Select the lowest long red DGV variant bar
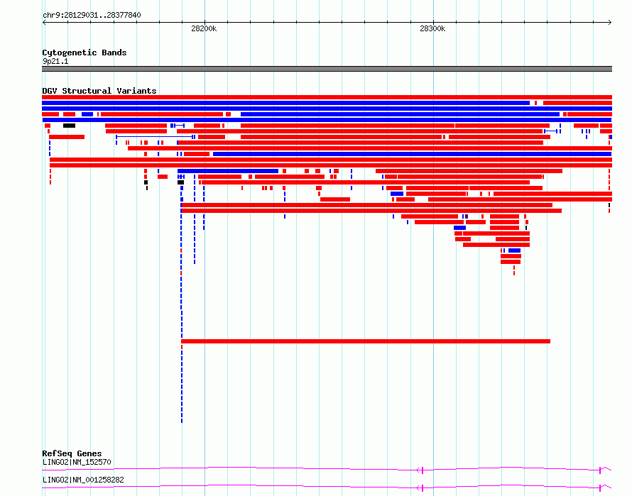Viewport: 632px width, 496px height. [366, 341]
